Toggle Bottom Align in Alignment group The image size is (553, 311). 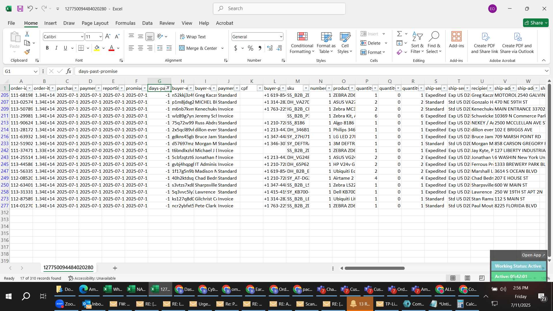pyautogui.click(x=150, y=37)
